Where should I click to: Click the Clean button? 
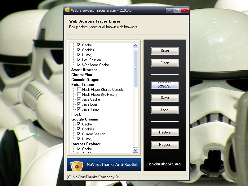click(x=165, y=63)
